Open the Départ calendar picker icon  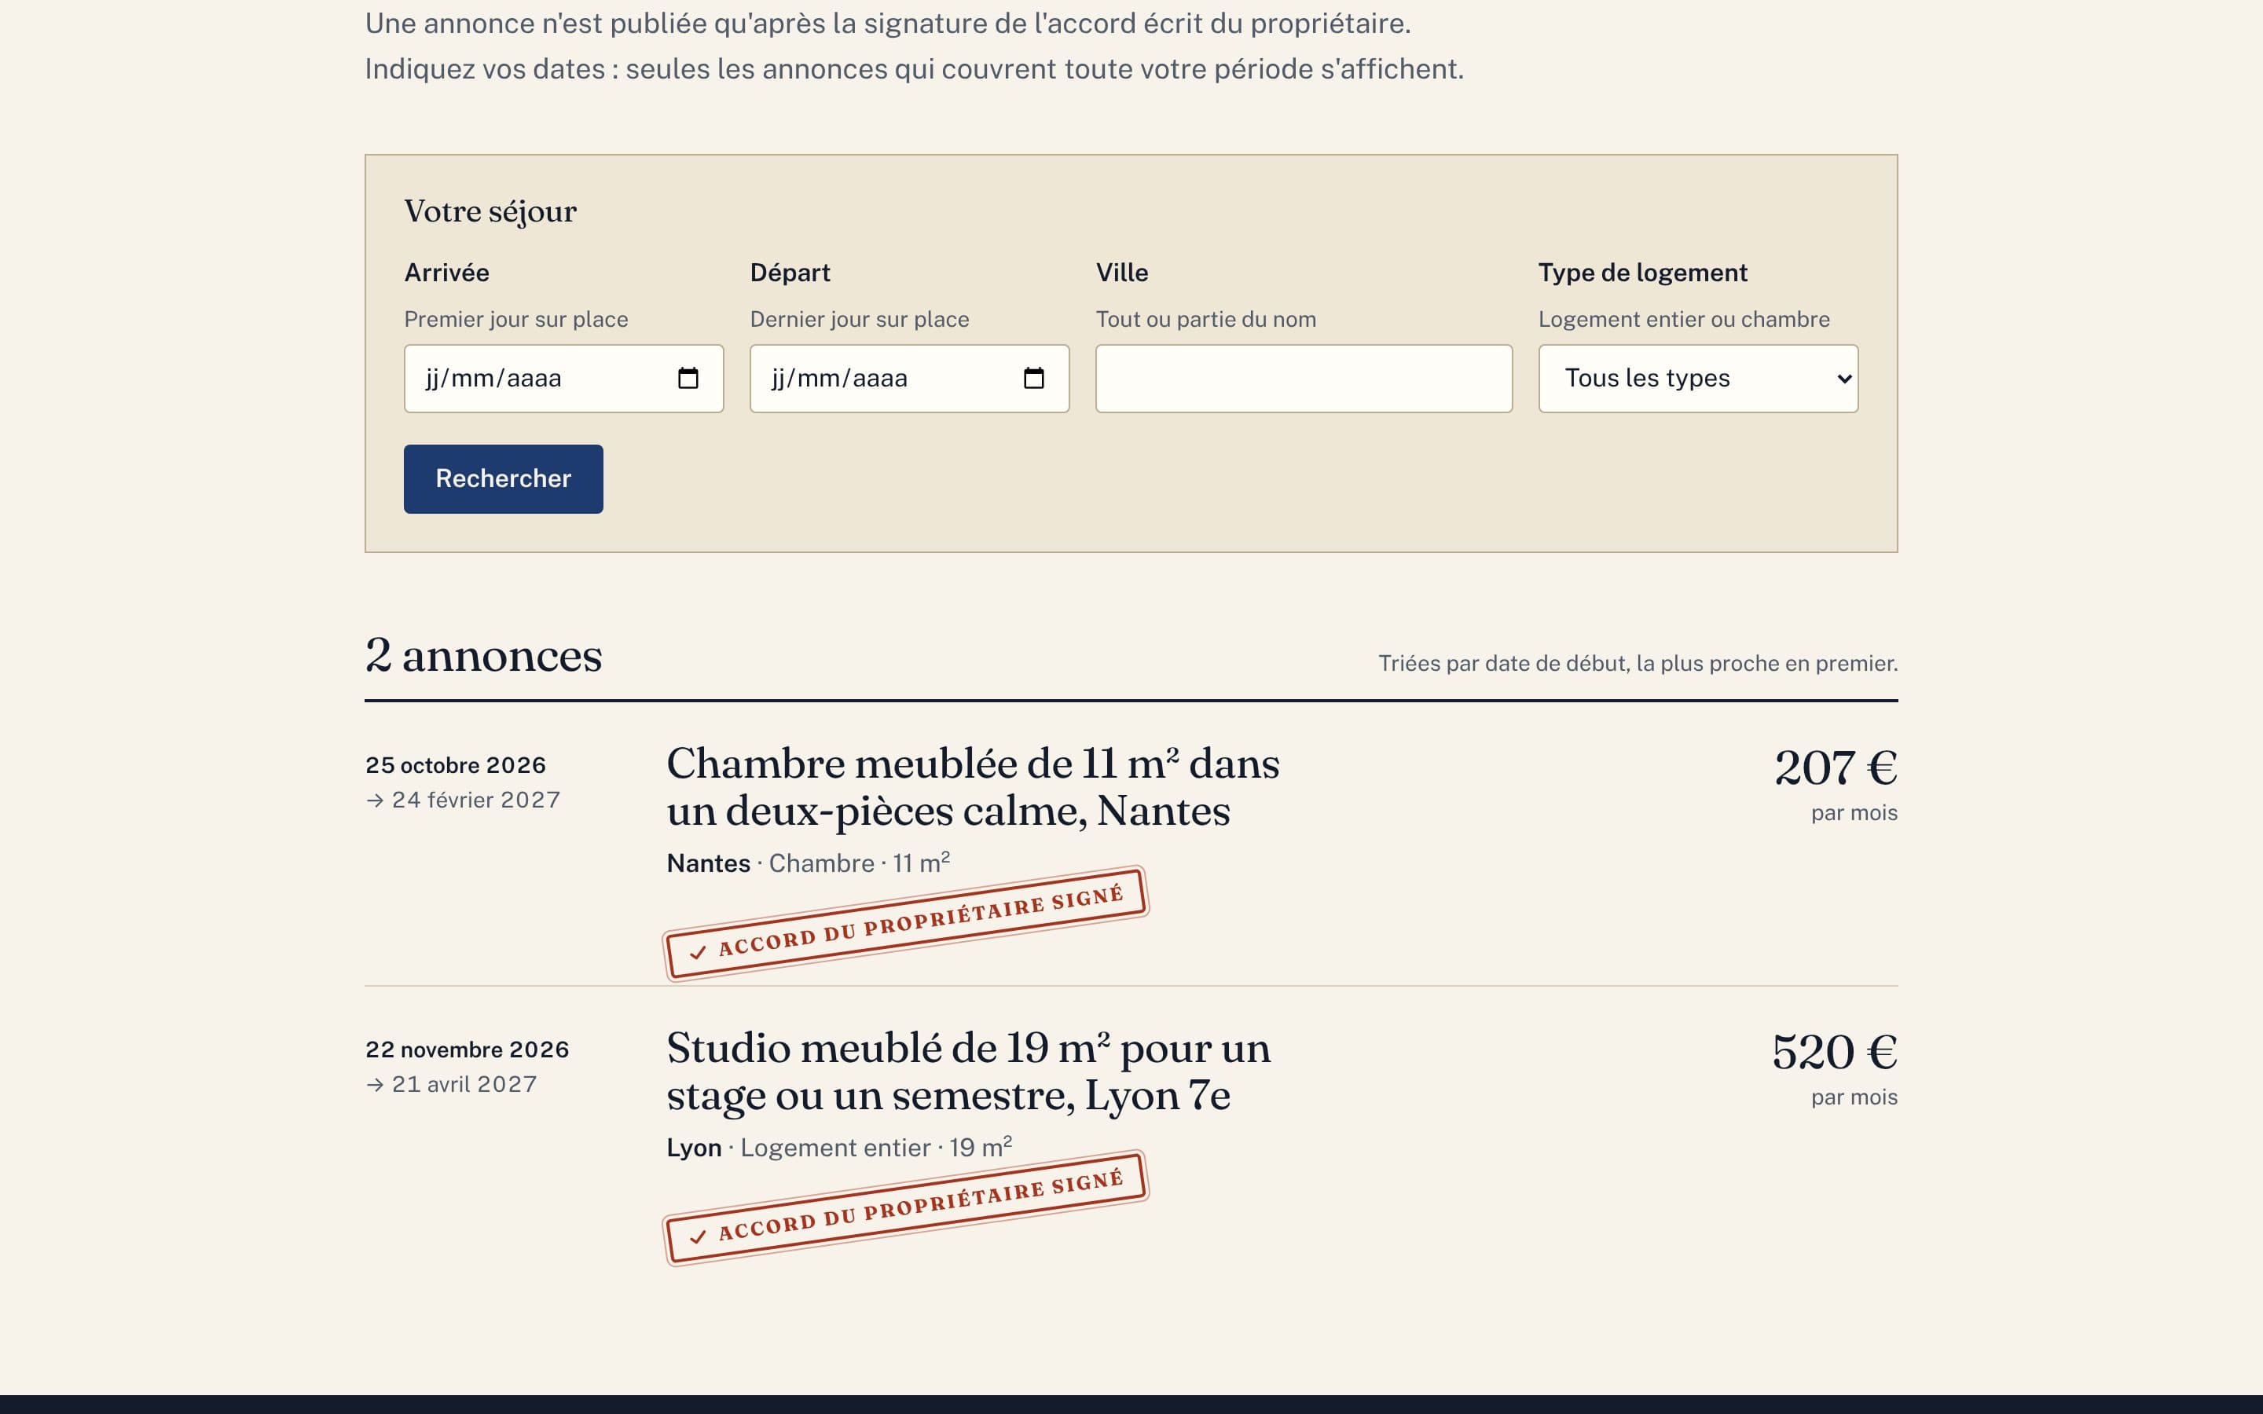(x=1033, y=378)
